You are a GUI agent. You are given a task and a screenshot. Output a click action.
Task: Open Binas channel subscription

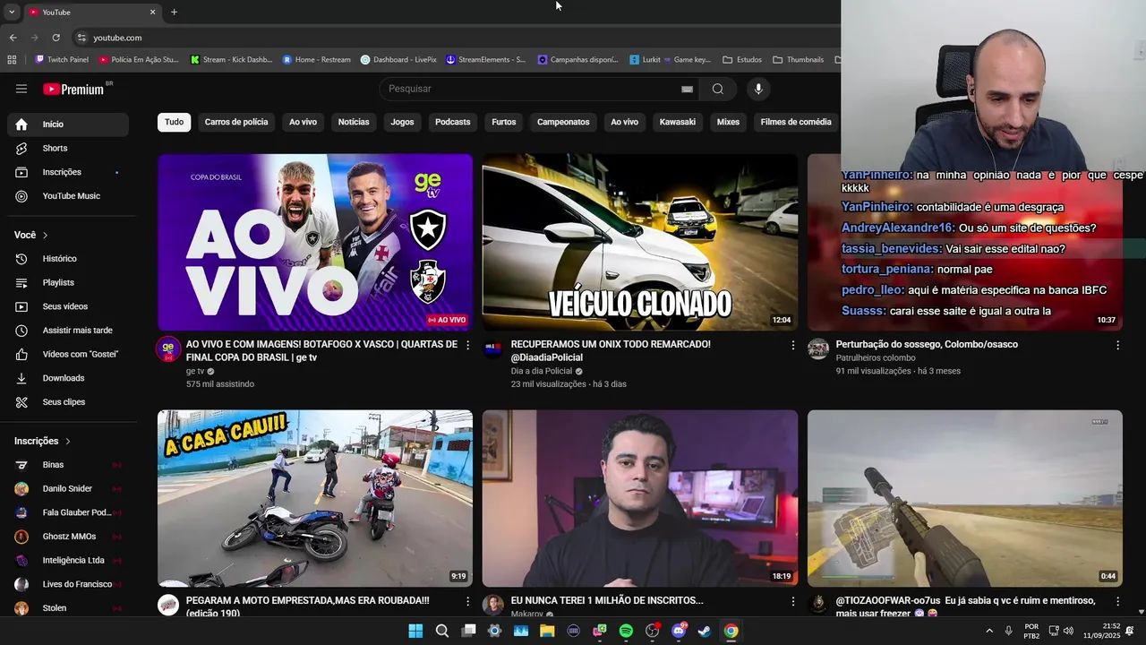pos(68,465)
